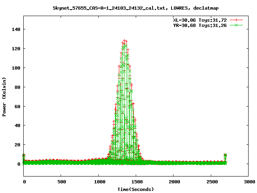The image size is (257, 193).
Task: Click y-axis tick label 40
Action: coord(17,125)
